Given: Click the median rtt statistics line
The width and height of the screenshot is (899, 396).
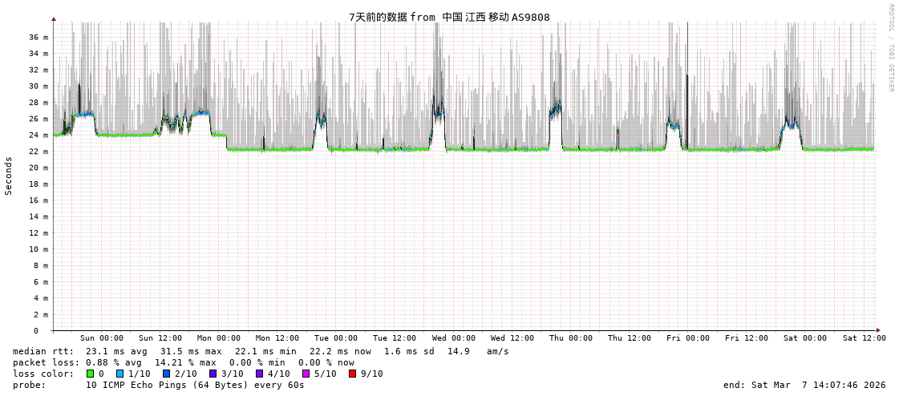Looking at the screenshot, I should pyautogui.click(x=261, y=351).
